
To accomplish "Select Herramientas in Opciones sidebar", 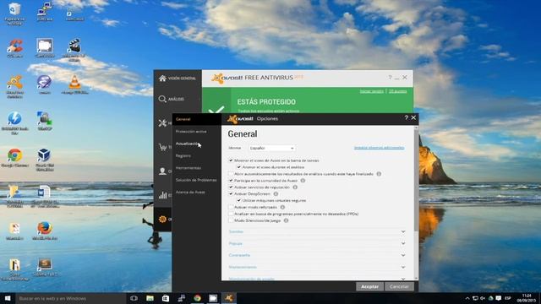I will tap(188, 168).
